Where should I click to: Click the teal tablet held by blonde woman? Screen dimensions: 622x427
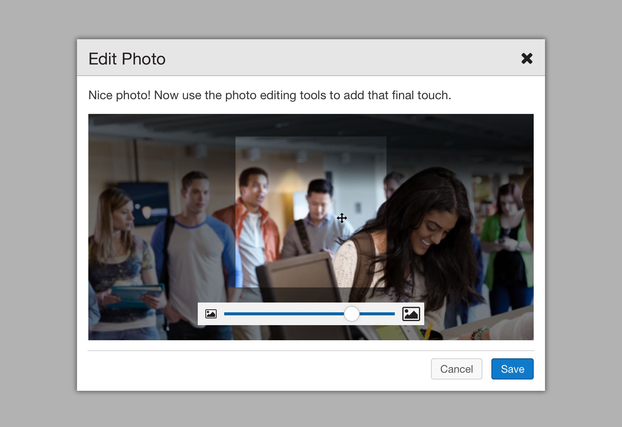click(136, 295)
